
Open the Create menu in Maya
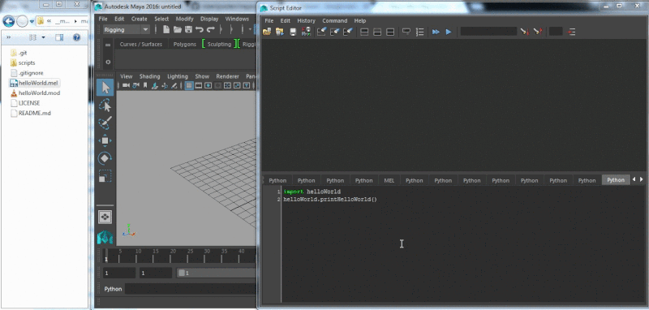pyautogui.click(x=139, y=19)
